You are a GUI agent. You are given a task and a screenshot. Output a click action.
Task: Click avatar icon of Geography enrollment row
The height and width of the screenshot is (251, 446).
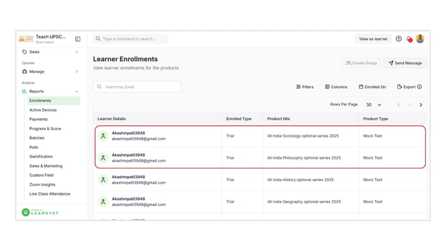103,202
